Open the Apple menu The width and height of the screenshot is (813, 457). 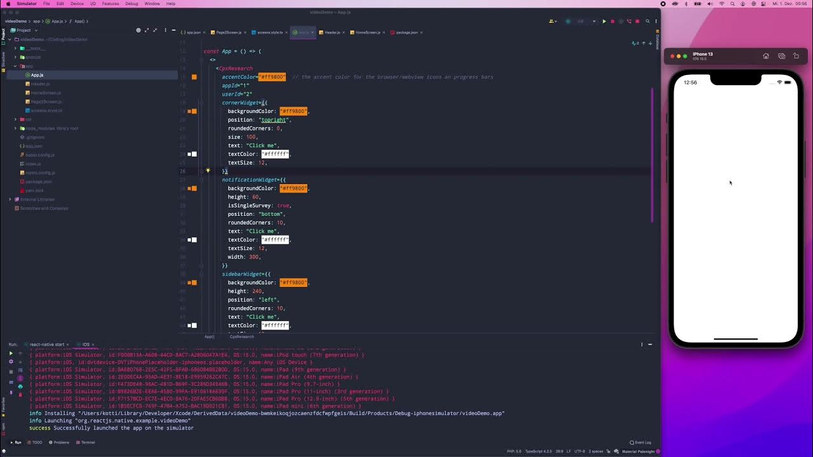(x=8, y=4)
